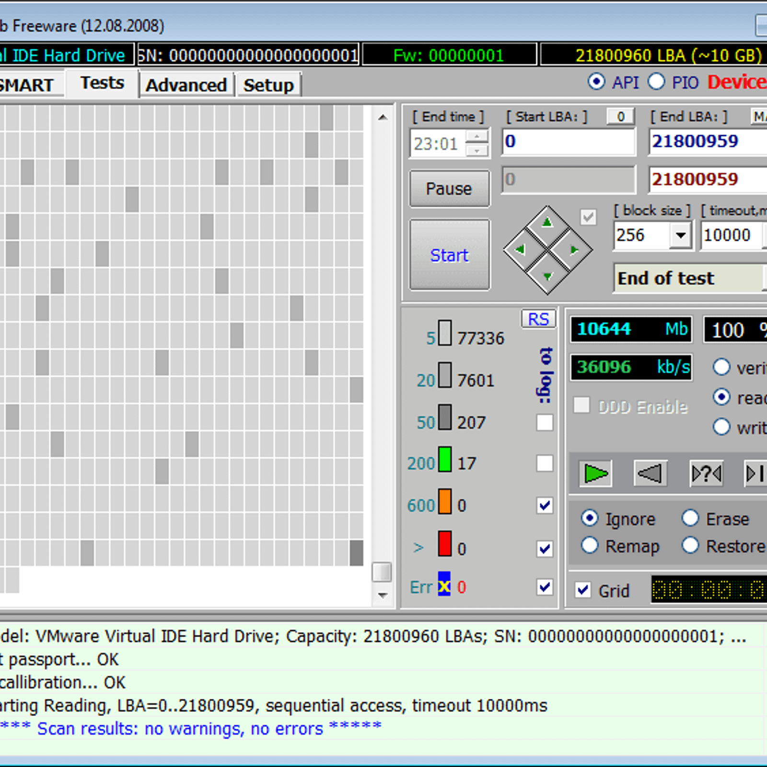767x767 pixels.
Task: Click the light gray 5 ms block indicator
Action: pos(445,333)
